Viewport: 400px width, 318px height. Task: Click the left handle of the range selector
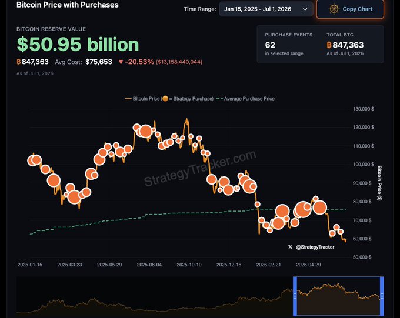coord(295,296)
